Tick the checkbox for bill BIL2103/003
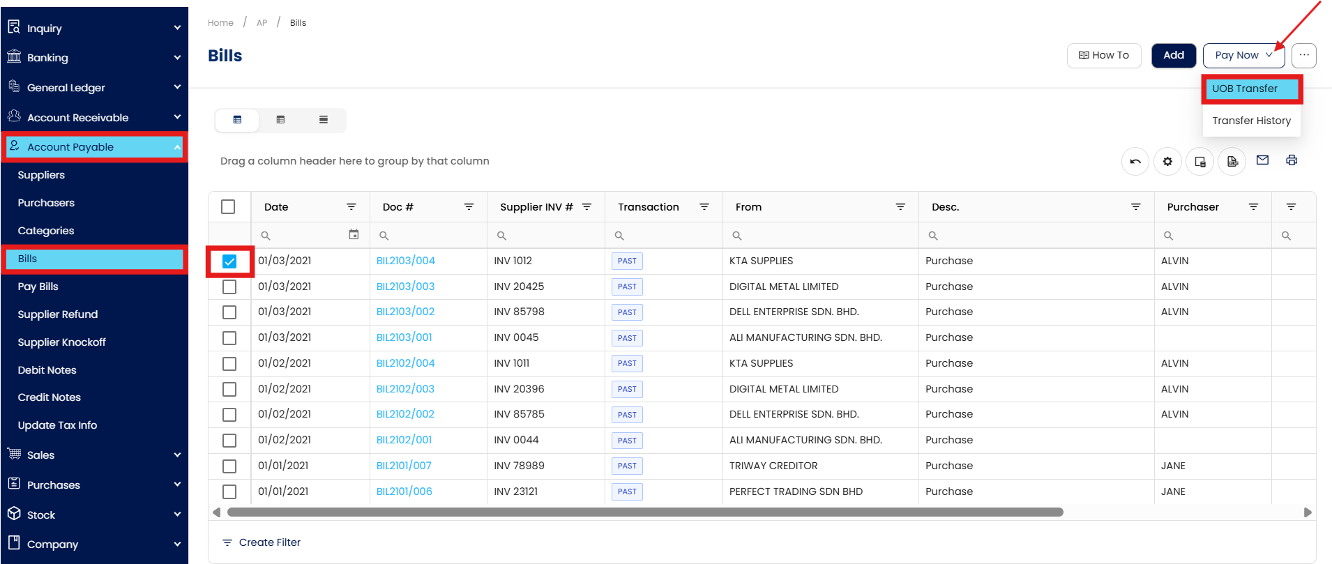Viewport: 1332px width, 564px height. coord(229,287)
